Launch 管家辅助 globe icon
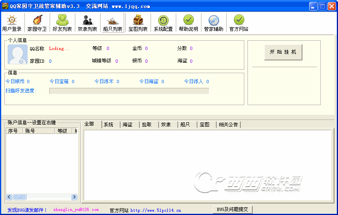The height and width of the screenshot is (215, 338). click(x=213, y=20)
